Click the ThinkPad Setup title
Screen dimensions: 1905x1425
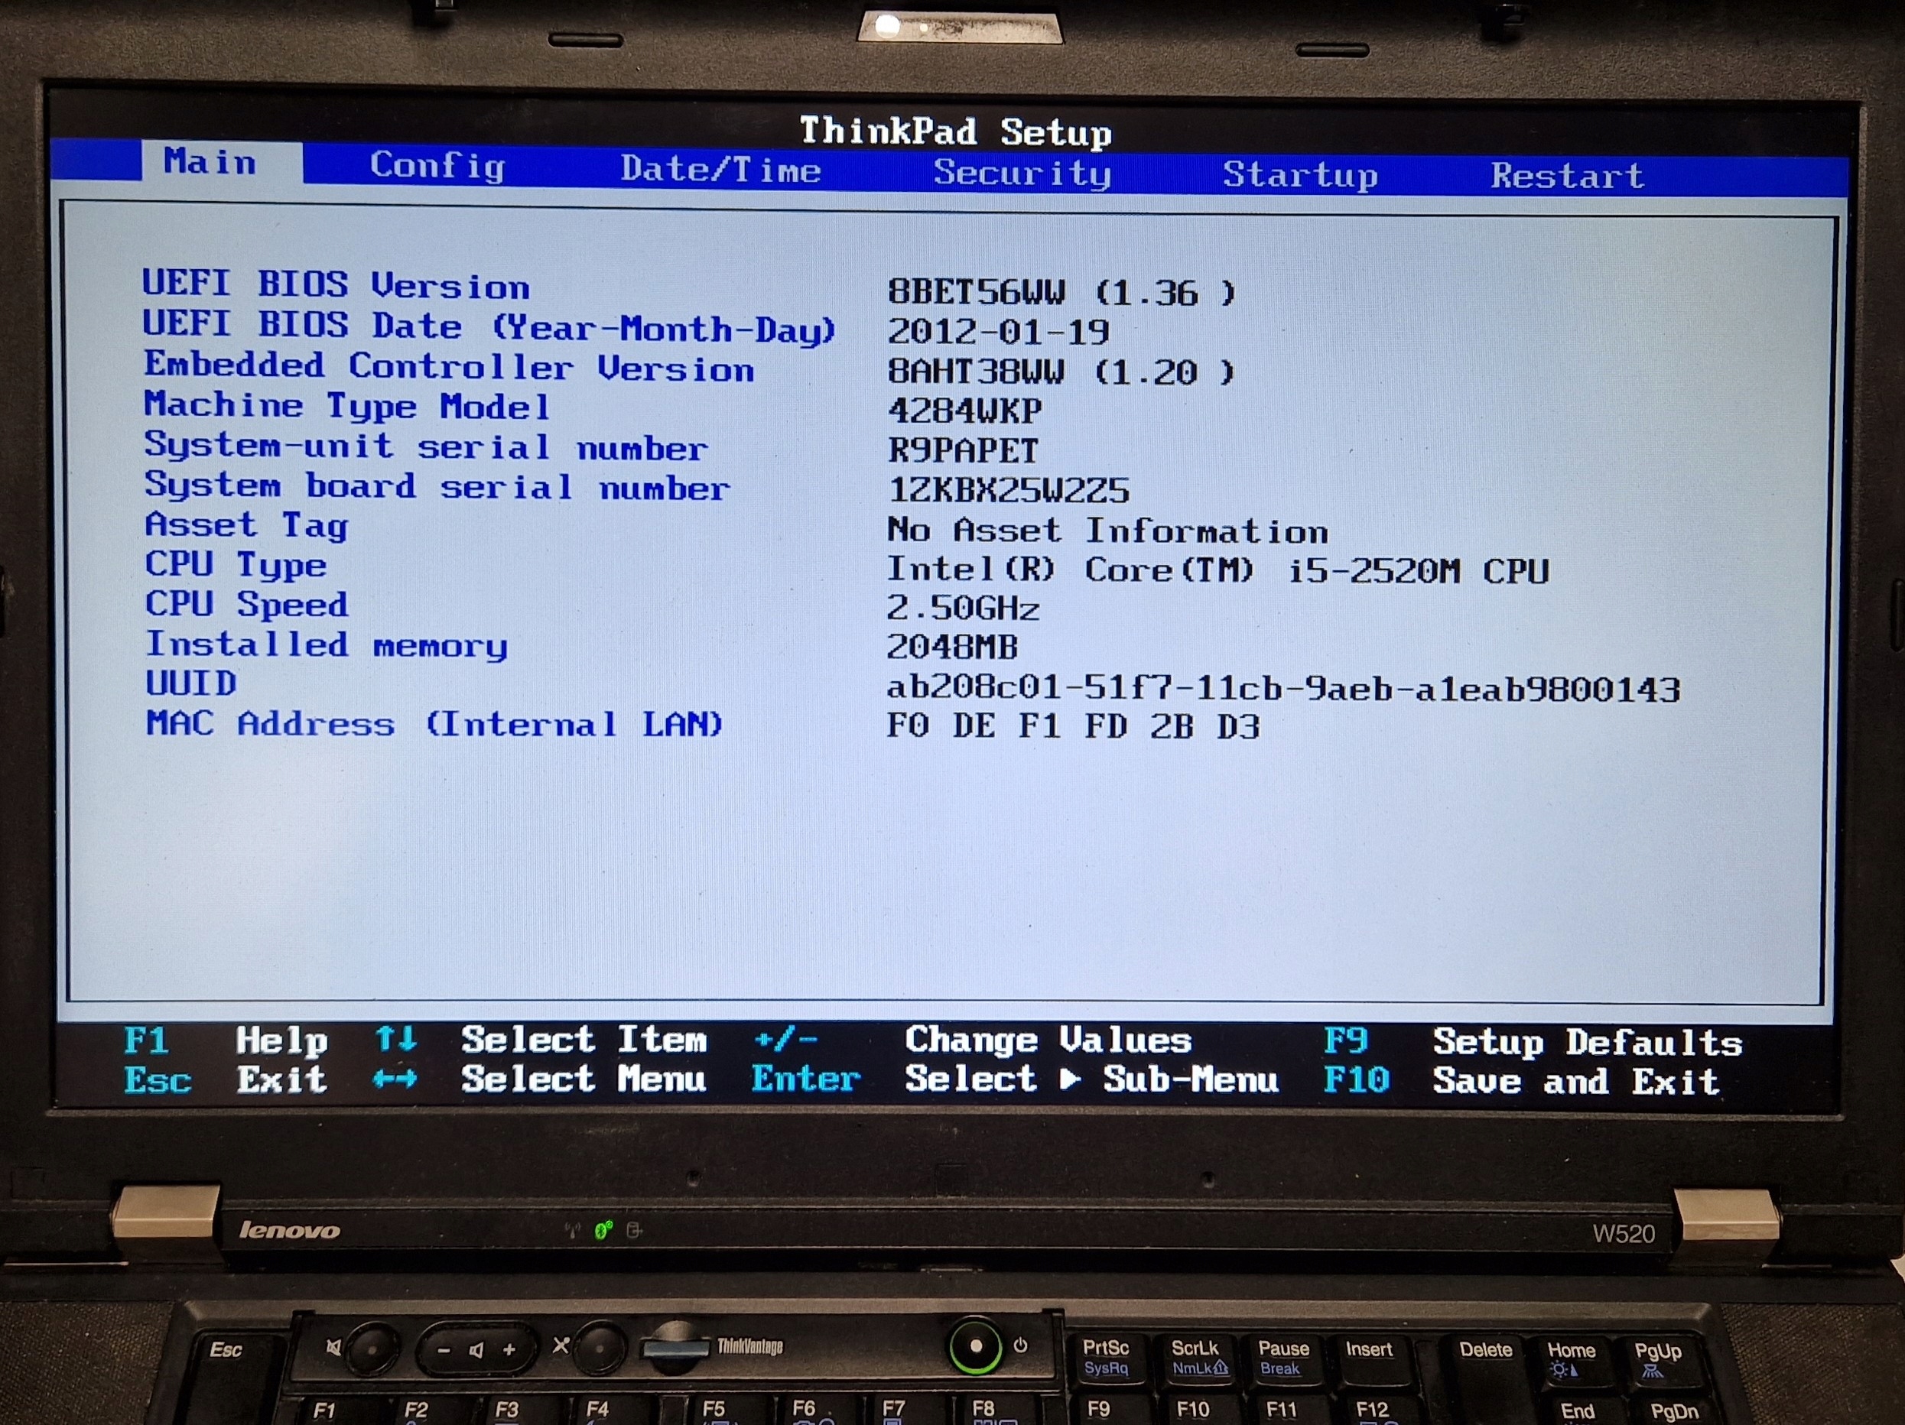[x=956, y=131]
